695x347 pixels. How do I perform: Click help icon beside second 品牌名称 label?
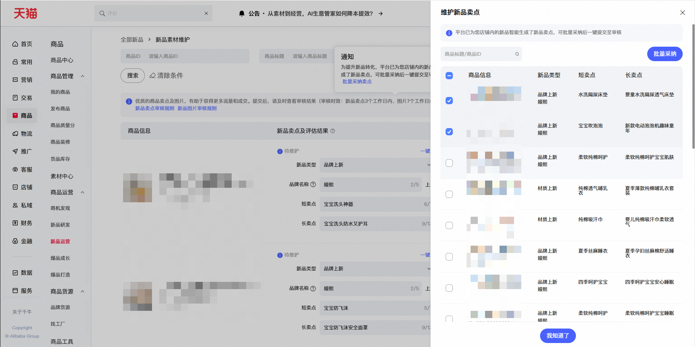313,288
